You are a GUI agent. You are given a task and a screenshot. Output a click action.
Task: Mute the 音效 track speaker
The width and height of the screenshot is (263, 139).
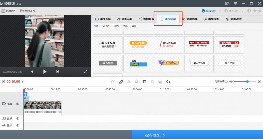coord(17,125)
